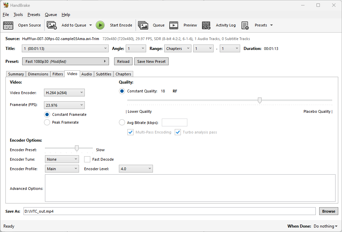This screenshot has height=232, width=342.
Task: Click the Advanced Options text box
Action: (x=190, y=188)
